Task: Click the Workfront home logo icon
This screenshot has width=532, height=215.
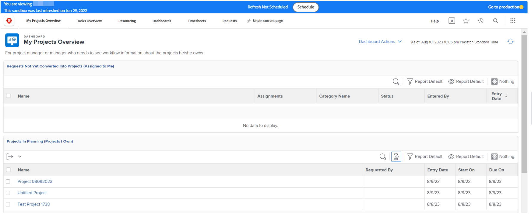Action: click(x=9, y=21)
